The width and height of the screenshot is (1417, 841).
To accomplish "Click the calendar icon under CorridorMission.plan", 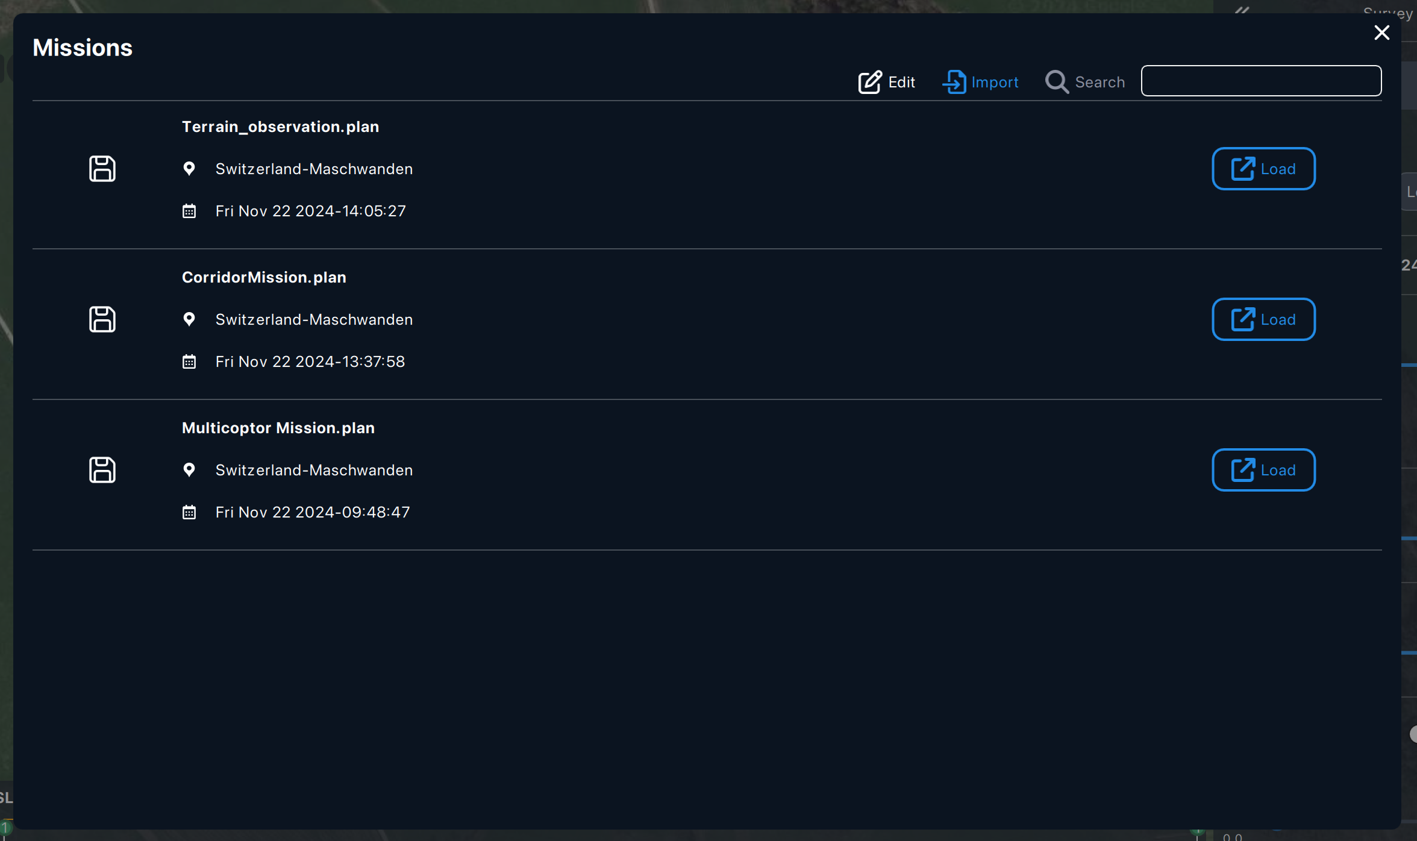I will [189, 361].
